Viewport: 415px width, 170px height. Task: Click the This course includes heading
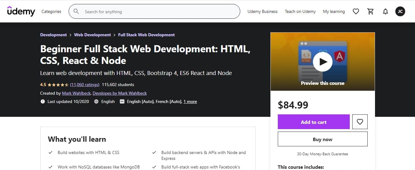pos(301,167)
